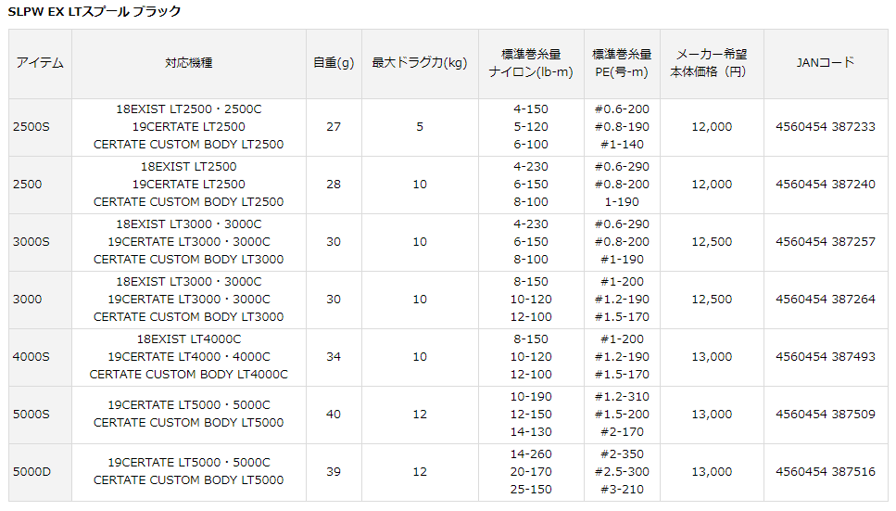Screen dimensions: 896x511
Task: Click the メーカー希望本体価格 header
Action: (712, 63)
